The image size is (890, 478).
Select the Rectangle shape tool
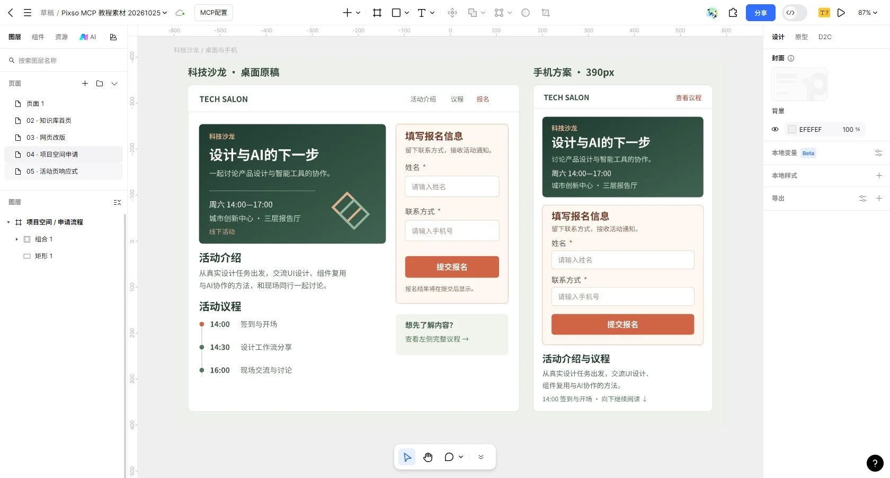396,13
